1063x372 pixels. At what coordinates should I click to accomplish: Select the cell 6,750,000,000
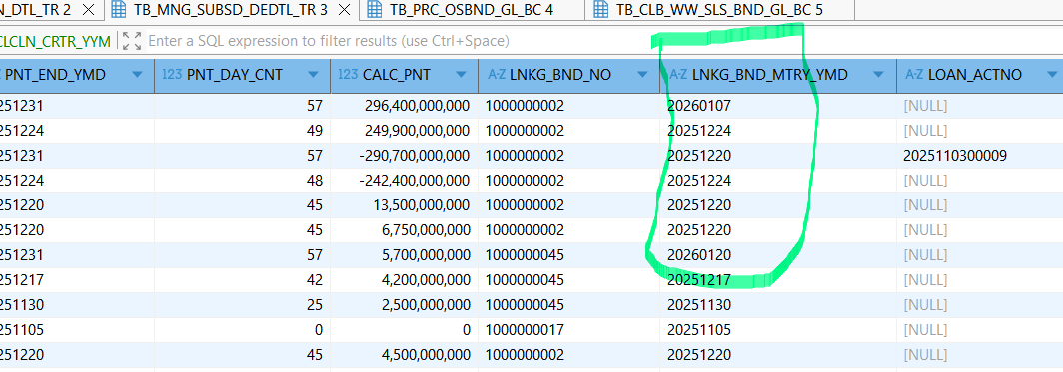(x=404, y=230)
